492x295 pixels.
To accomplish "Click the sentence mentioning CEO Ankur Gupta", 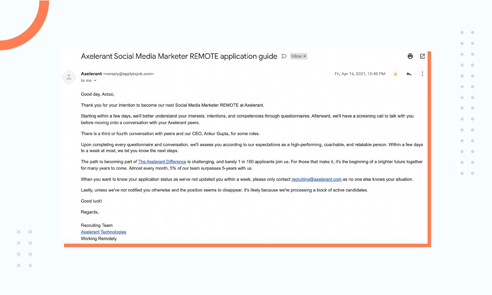I will tap(170, 134).
